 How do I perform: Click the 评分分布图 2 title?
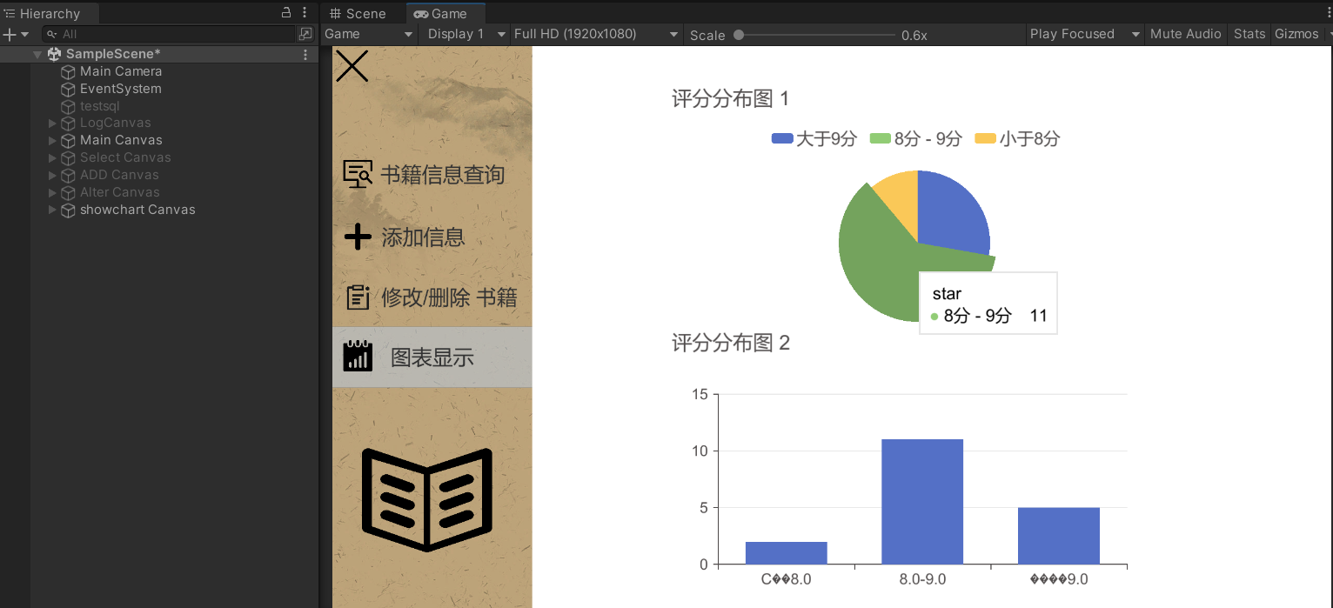(731, 343)
